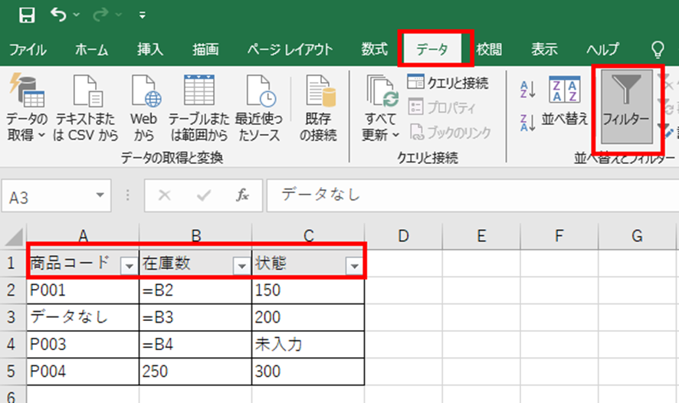This screenshot has height=403, width=679.
Task: Click the クエリと接続 button
Action: (x=448, y=83)
